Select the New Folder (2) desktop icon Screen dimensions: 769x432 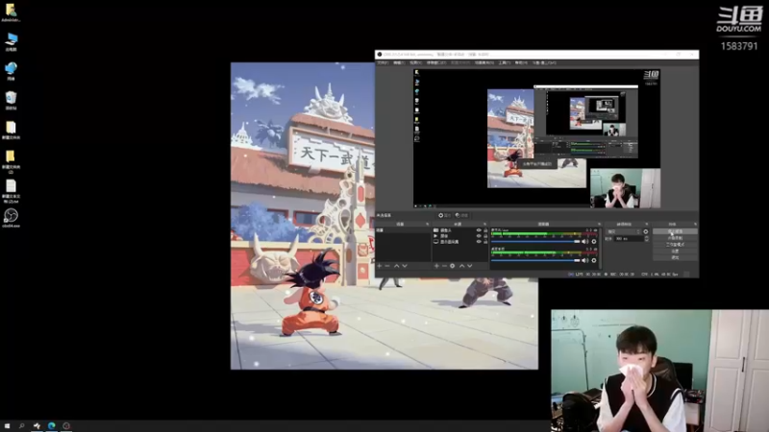11,161
